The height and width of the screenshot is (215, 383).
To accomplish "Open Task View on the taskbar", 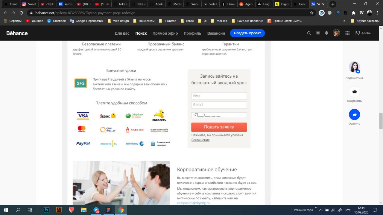I will [30, 210].
